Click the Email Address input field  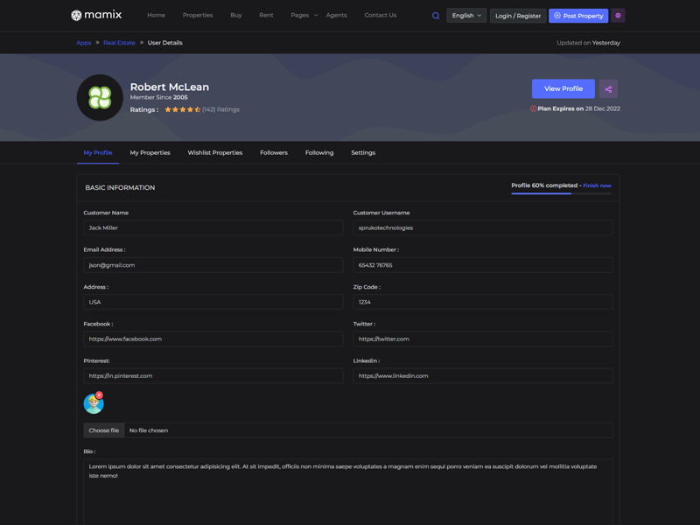pyautogui.click(x=213, y=265)
